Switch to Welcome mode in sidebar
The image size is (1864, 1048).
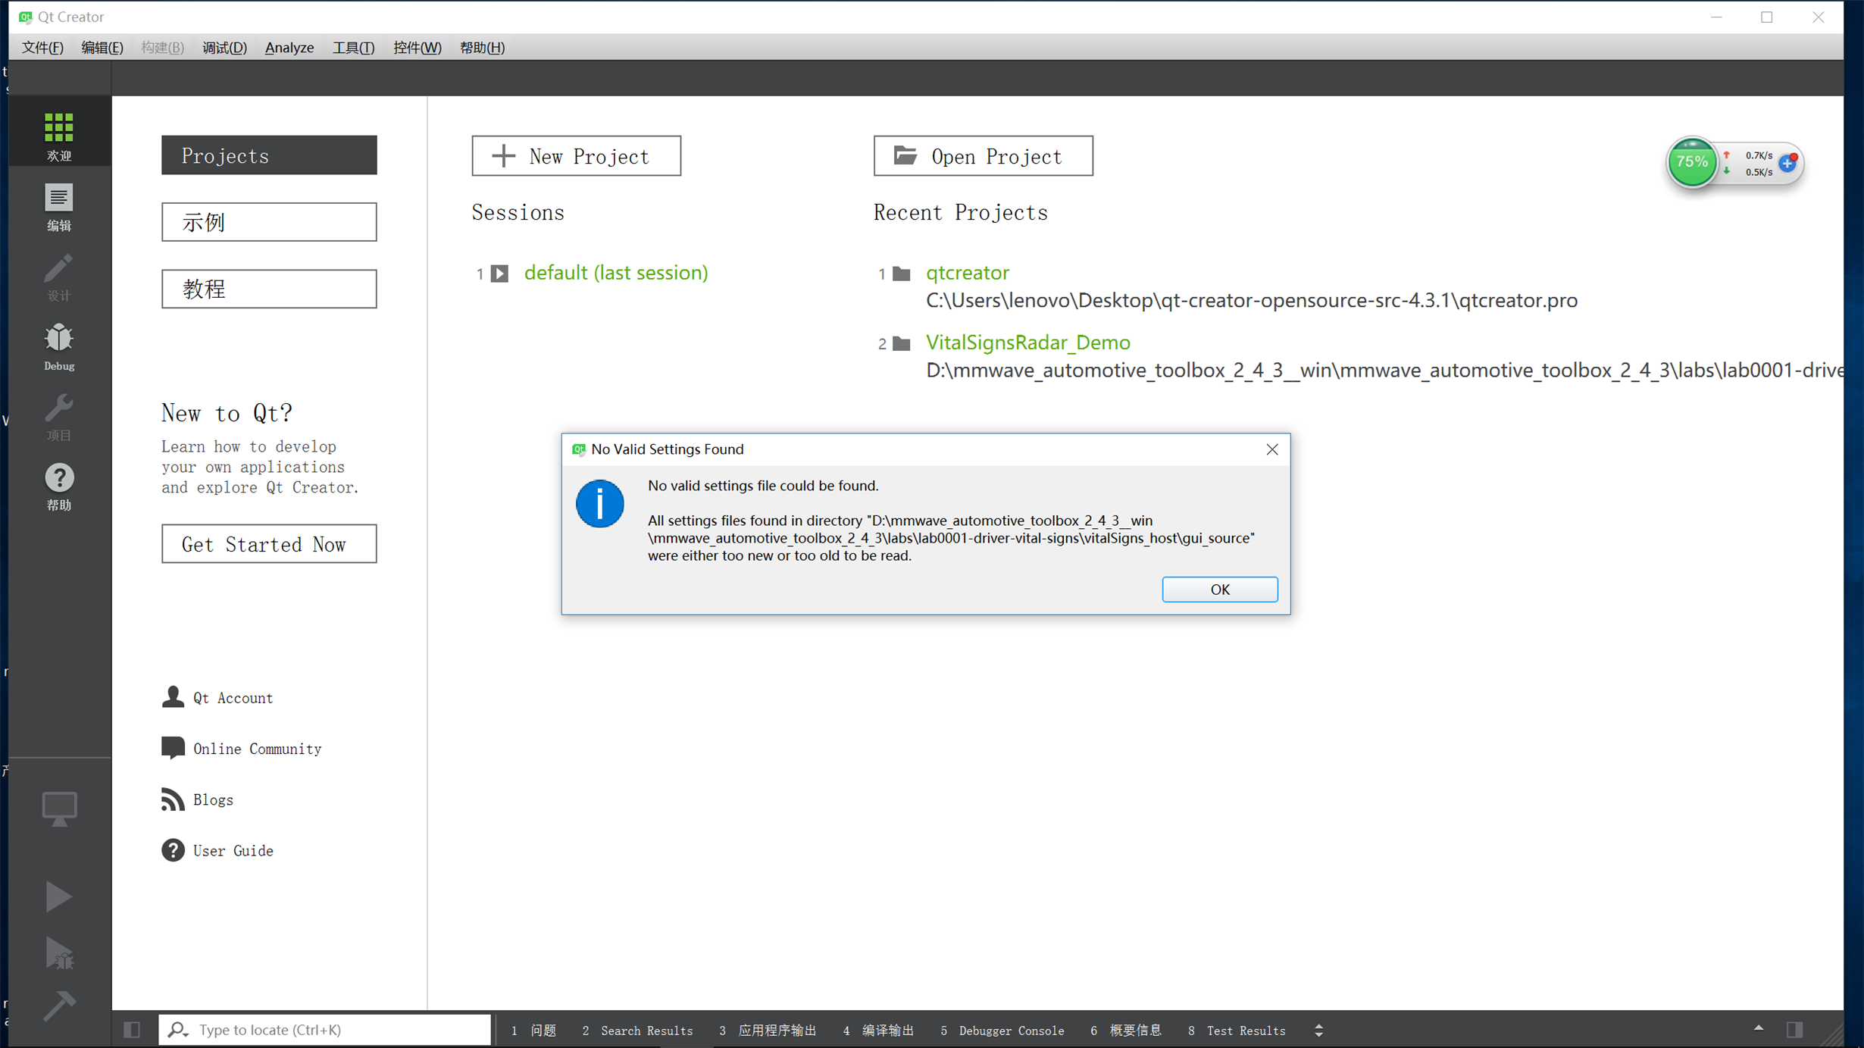pyautogui.click(x=59, y=135)
